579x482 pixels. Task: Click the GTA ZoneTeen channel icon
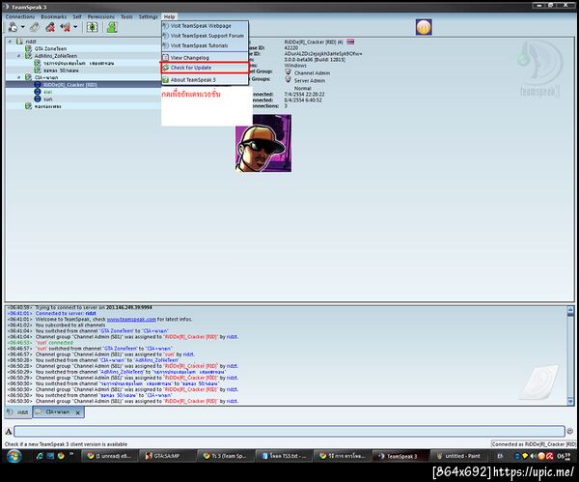28,49
